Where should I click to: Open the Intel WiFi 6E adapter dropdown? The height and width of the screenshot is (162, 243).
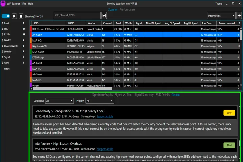pyautogui.click(x=221, y=16)
